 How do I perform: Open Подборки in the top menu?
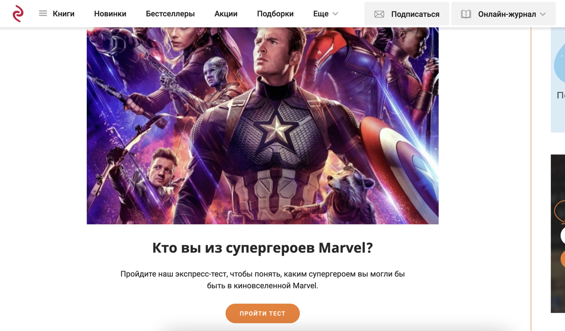[x=275, y=14]
